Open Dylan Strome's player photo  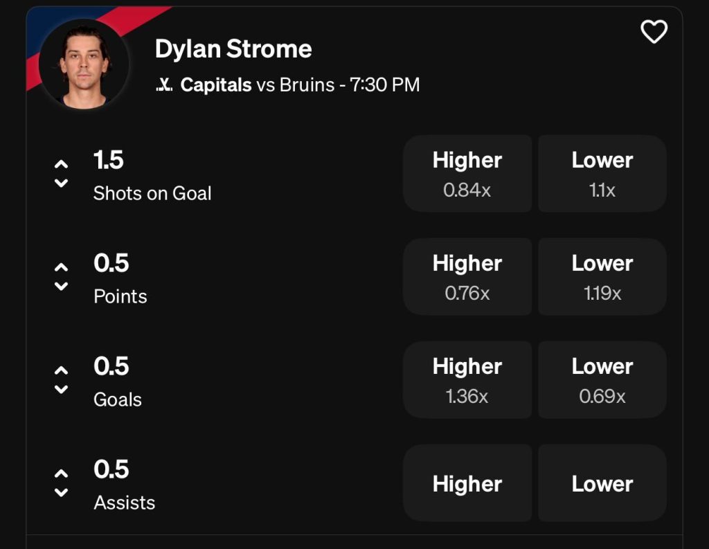coord(84,64)
